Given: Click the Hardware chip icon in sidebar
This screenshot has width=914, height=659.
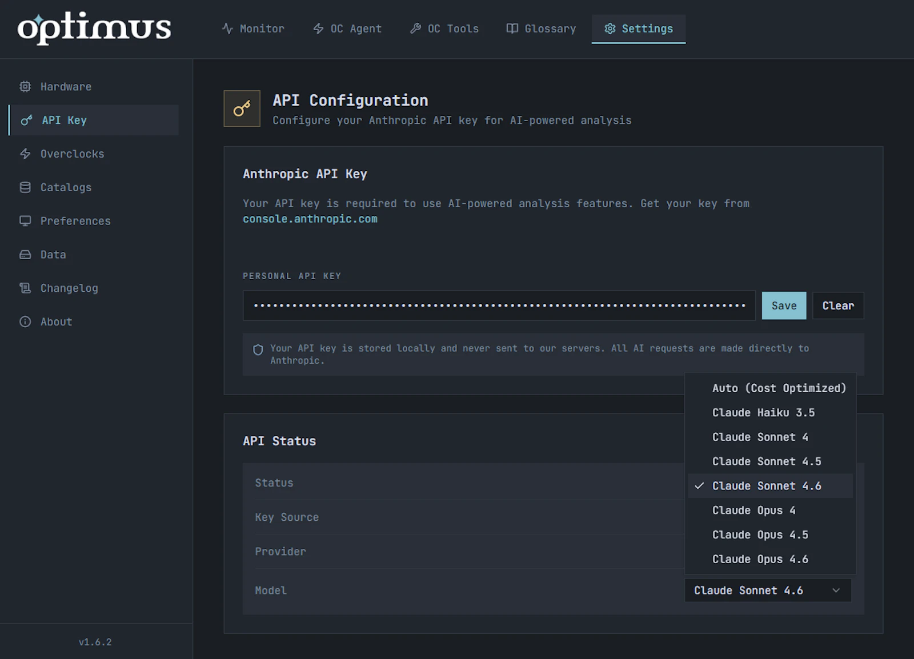Looking at the screenshot, I should tap(25, 87).
